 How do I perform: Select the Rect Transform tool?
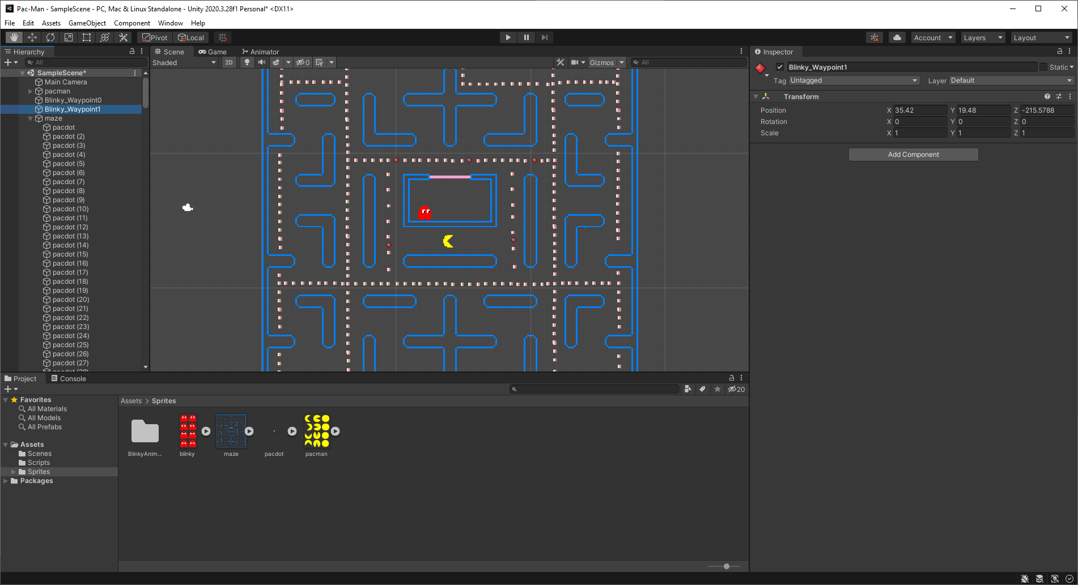click(87, 37)
